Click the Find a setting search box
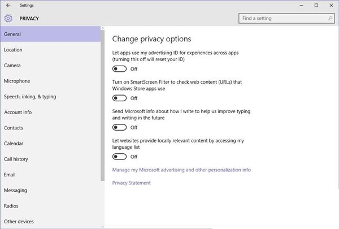Image resolution: width=339 pixels, height=229 pixels. tap(286, 19)
